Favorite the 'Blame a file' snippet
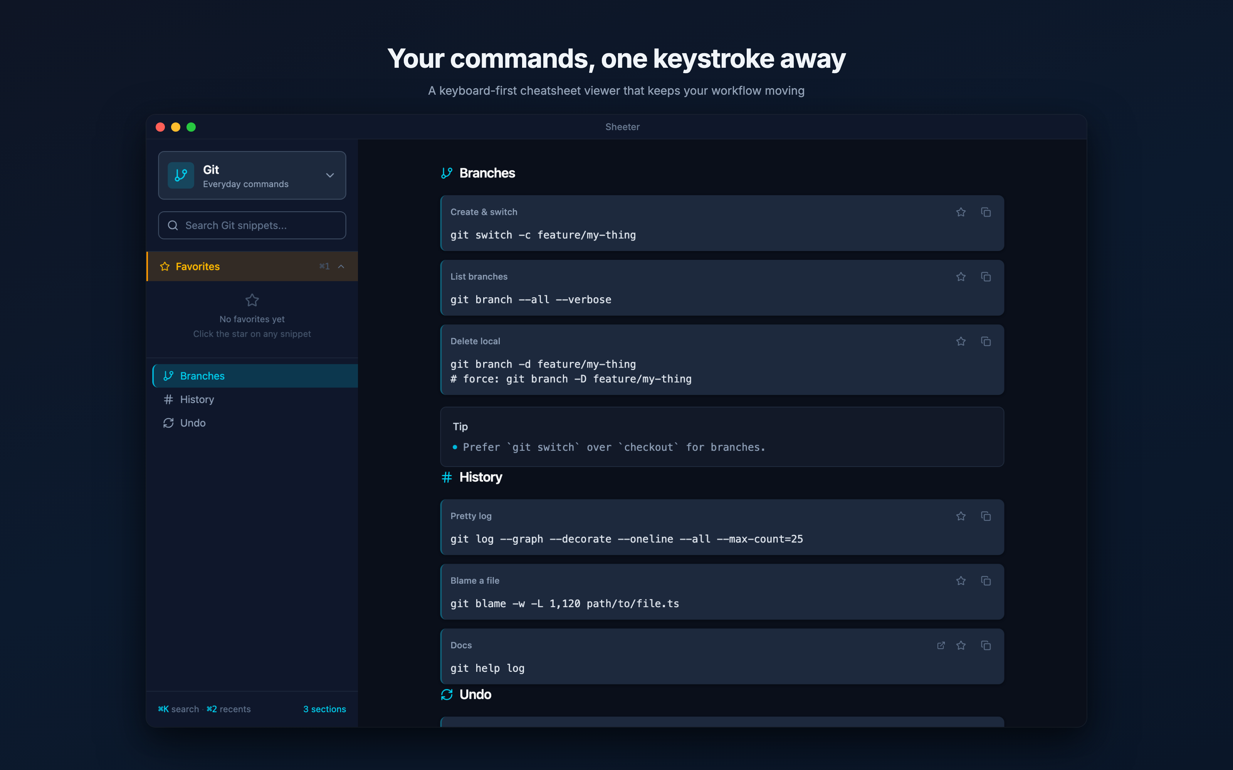Screen dimensions: 1233x770 (x=961, y=581)
